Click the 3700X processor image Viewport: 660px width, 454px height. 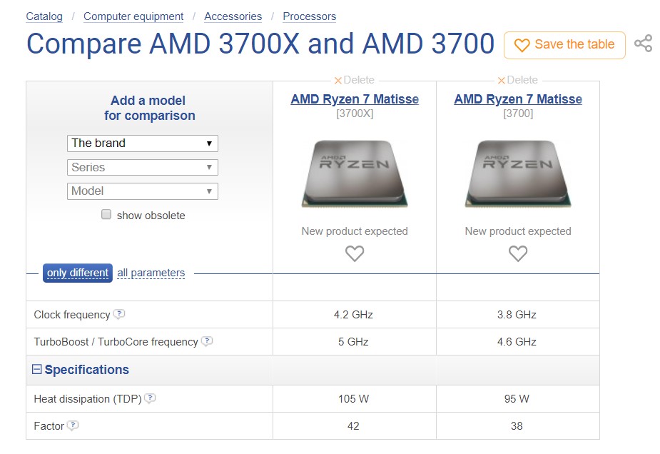[355, 174]
